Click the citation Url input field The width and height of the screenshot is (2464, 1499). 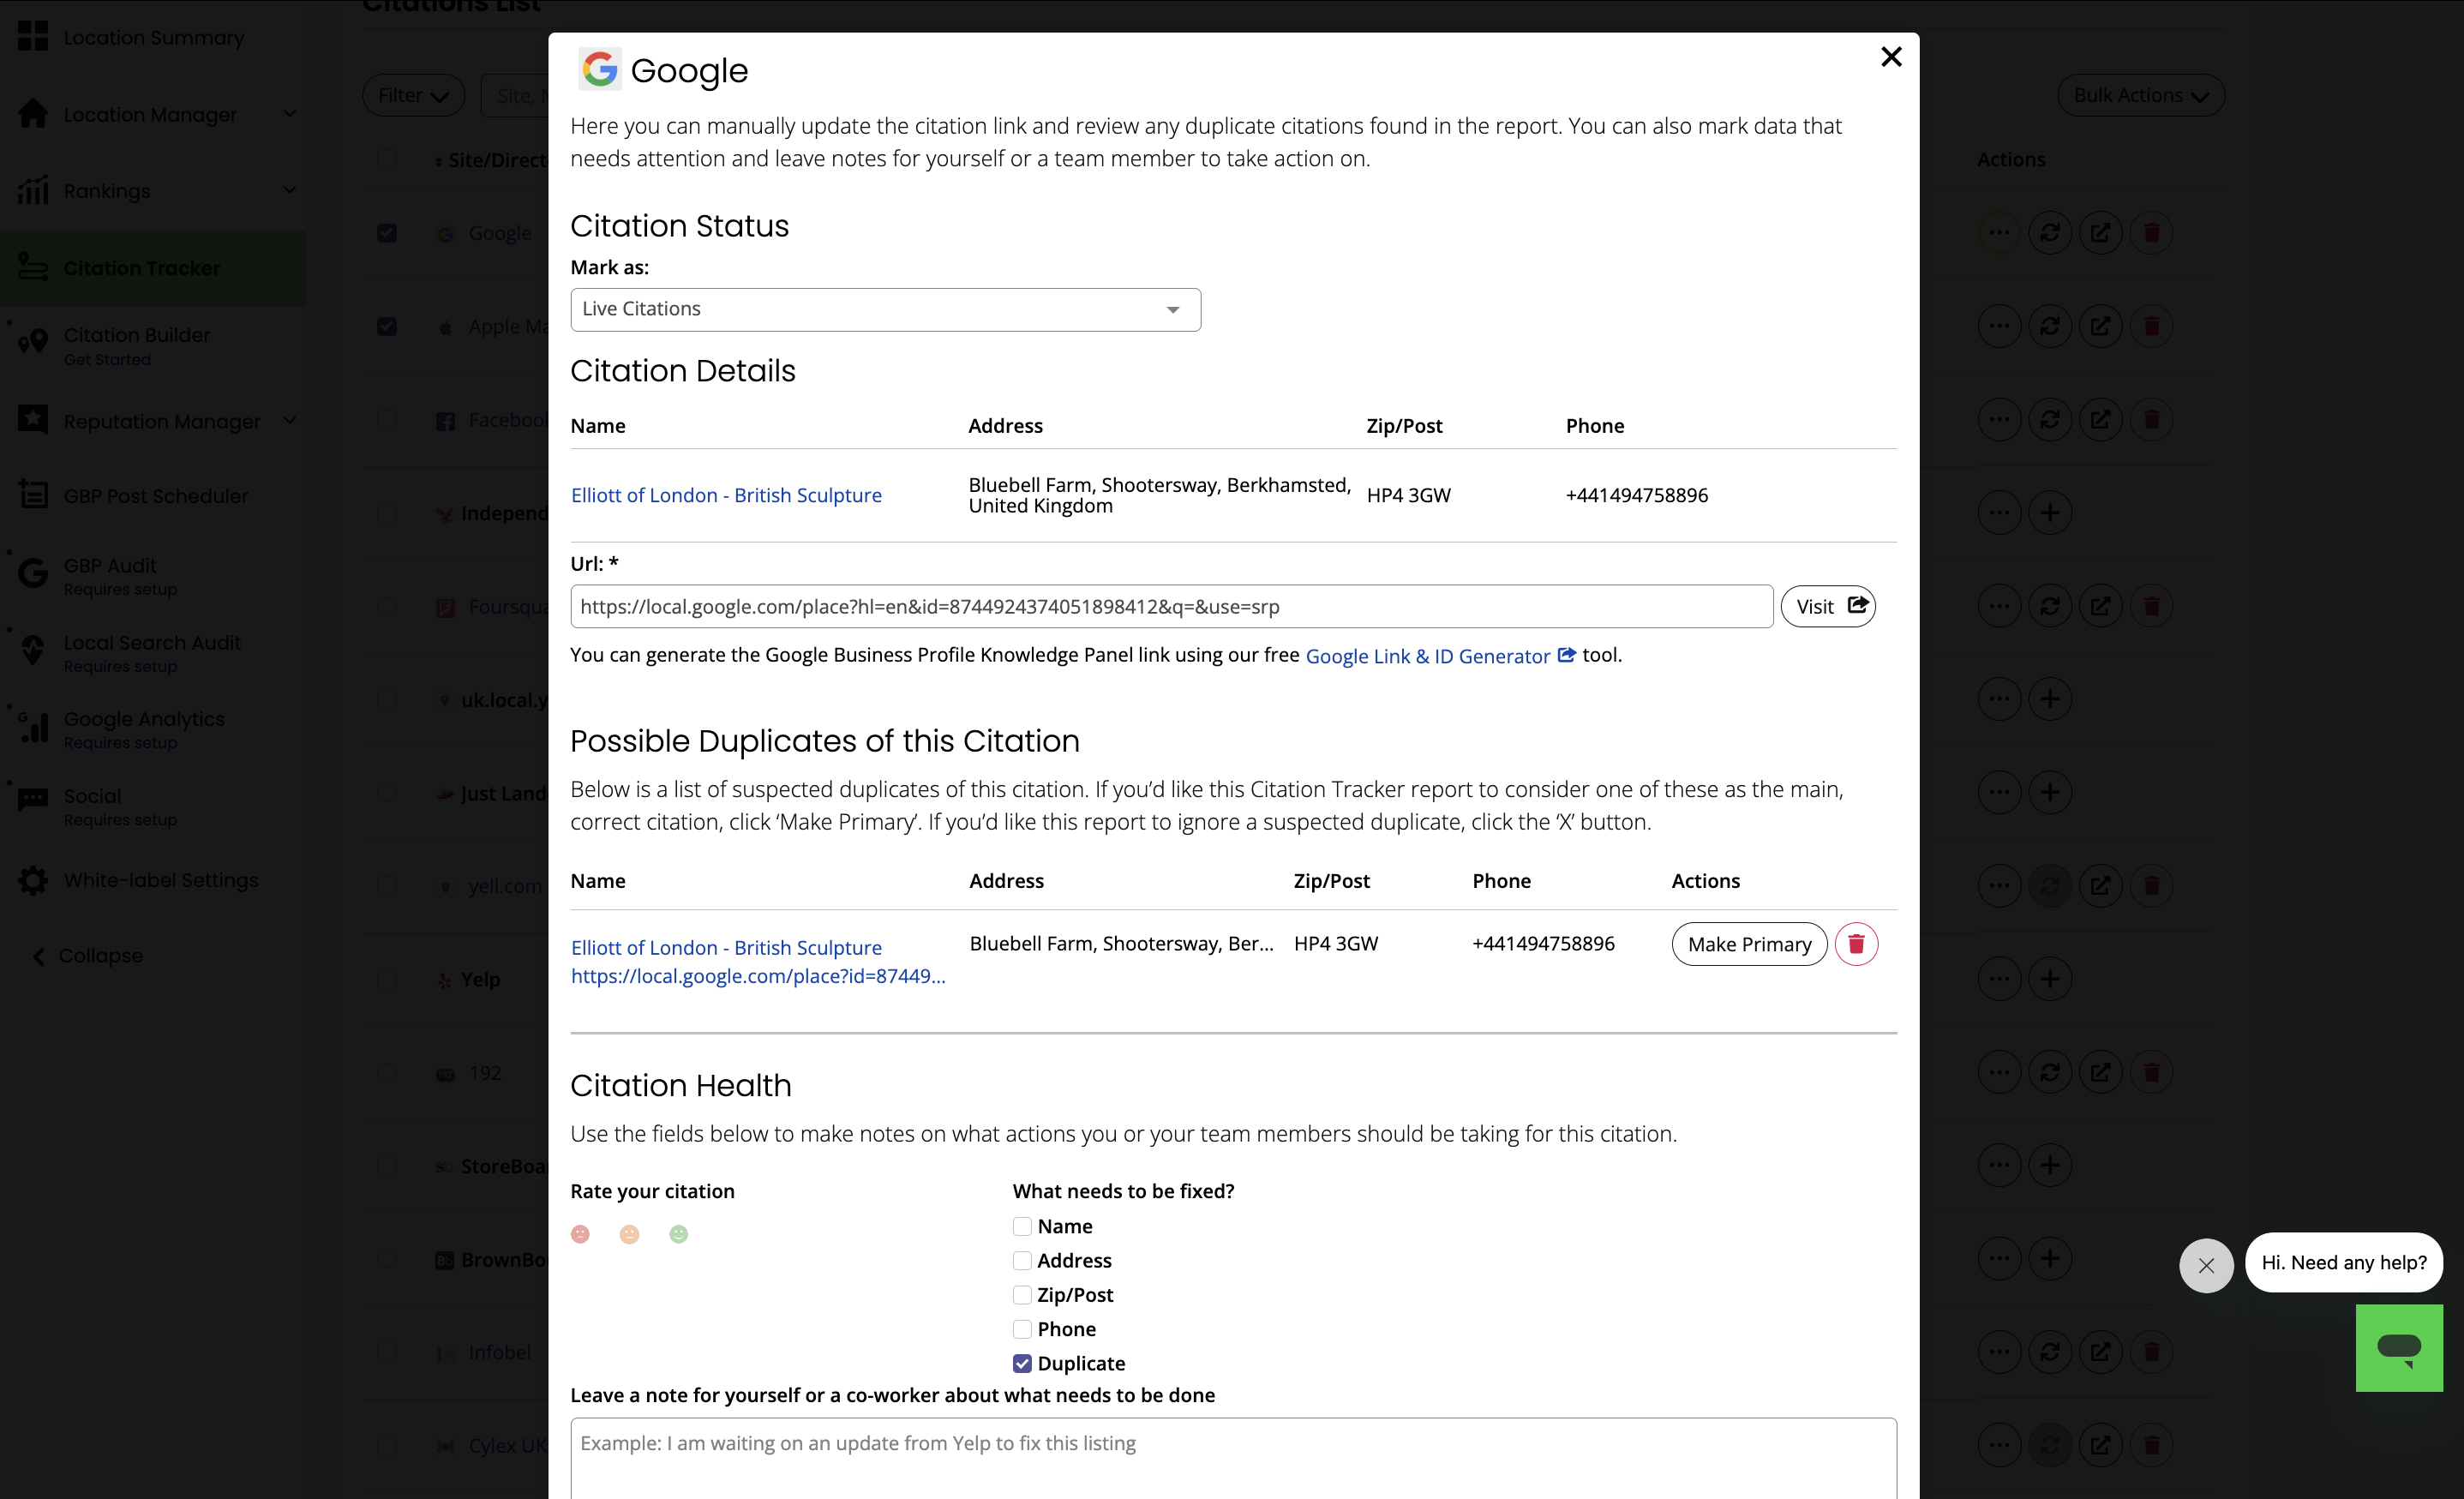[x=1171, y=606]
